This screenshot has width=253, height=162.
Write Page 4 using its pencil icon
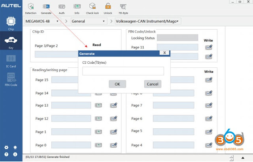[209, 145]
